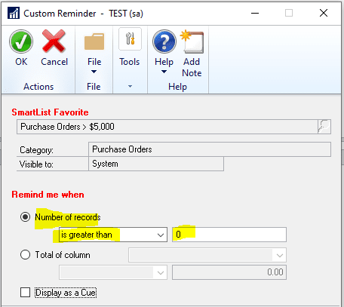Open the File folder icon
The image size is (344, 307).
pos(94,41)
